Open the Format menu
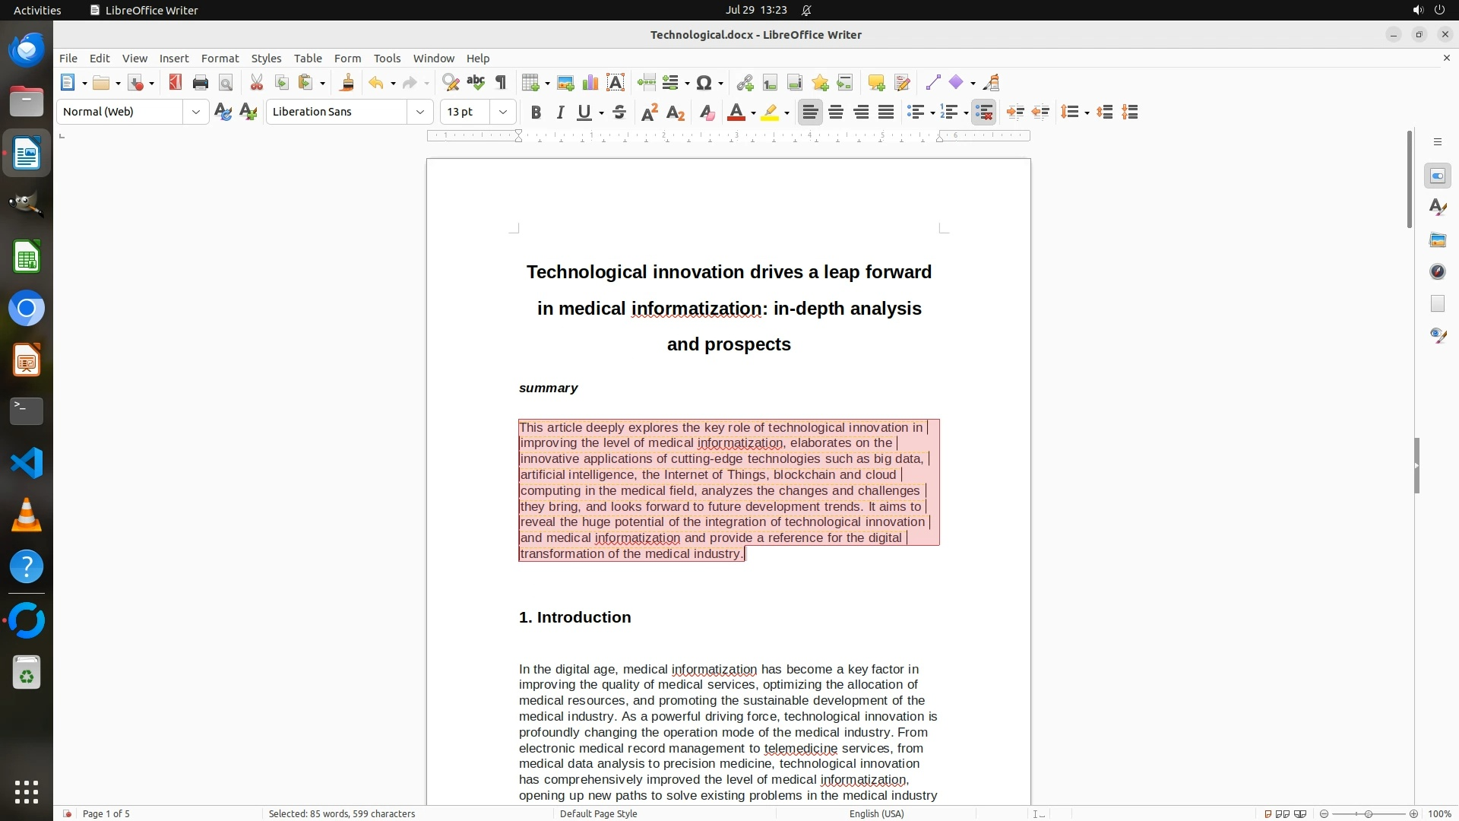Screen dimensions: 1459x821 click(x=220, y=59)
